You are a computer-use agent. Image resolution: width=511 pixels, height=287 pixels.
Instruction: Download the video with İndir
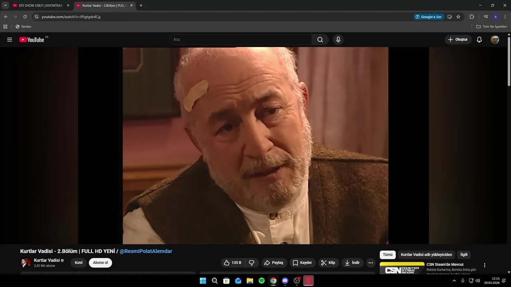(x=352, y=263)
